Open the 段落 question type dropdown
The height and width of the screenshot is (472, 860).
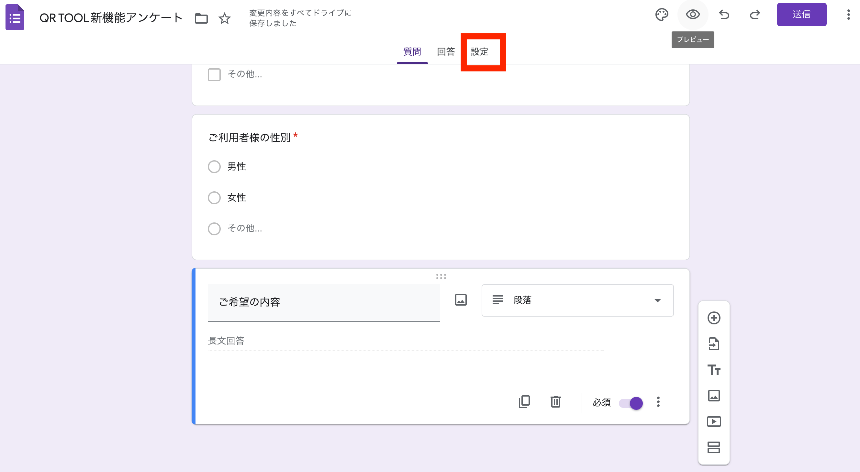click(x=577, y=300)
